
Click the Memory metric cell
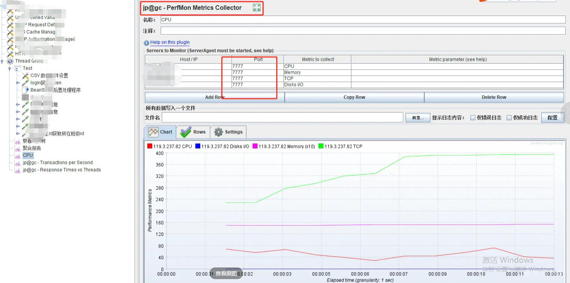(317, 72)
